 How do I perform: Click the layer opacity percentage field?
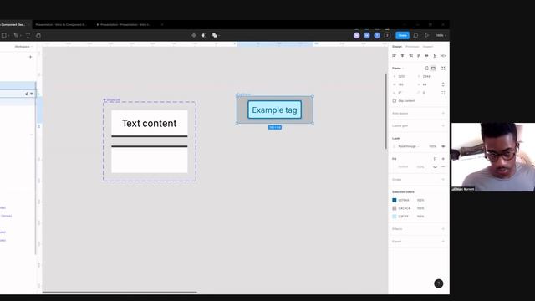(x=433, y=146)
